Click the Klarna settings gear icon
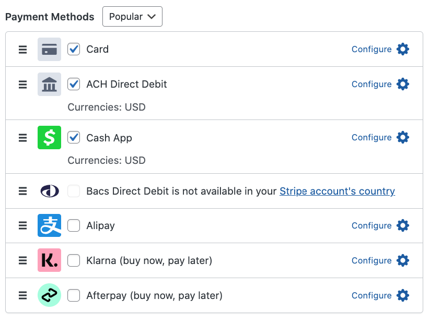 tap(402, 260)
